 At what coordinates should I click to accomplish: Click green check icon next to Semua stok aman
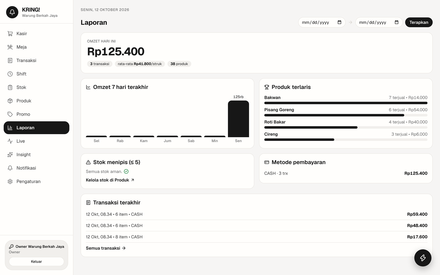126,171
